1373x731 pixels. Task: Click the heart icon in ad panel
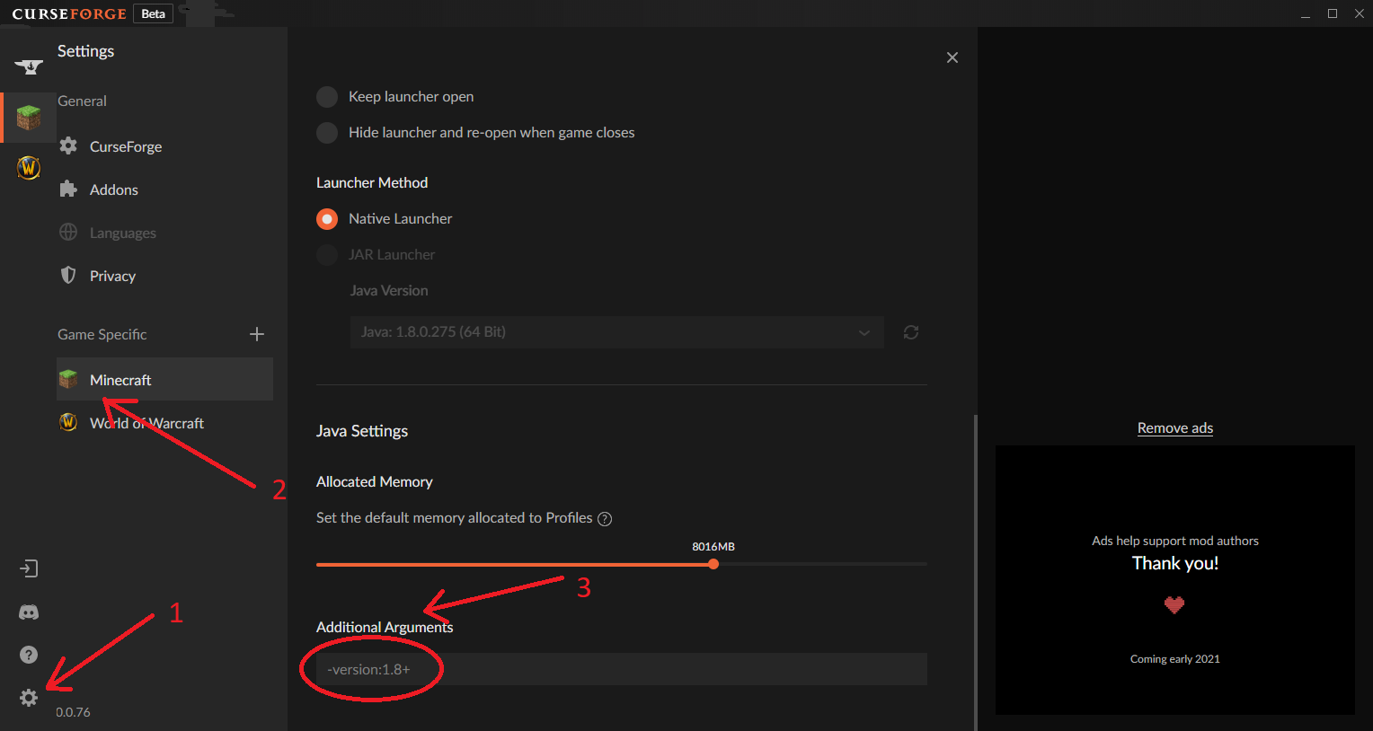coord(1174,604)
